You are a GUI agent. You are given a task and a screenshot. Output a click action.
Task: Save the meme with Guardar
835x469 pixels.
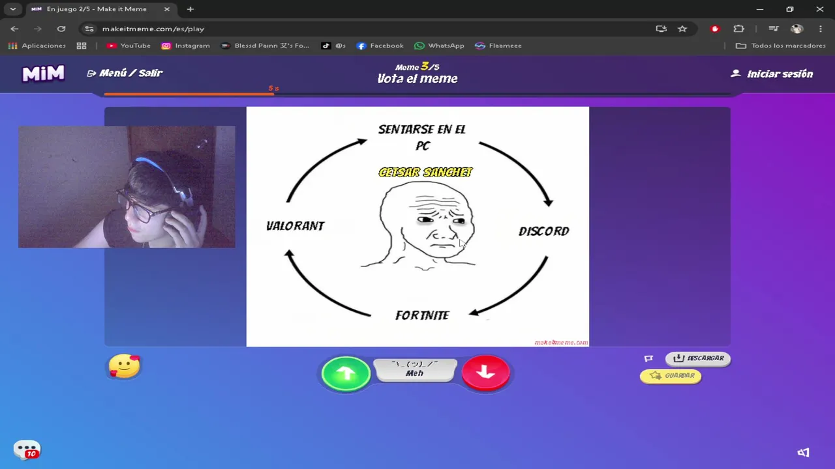pos(671,376)
